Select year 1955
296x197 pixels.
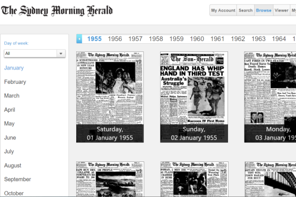[x=94, y=39]
